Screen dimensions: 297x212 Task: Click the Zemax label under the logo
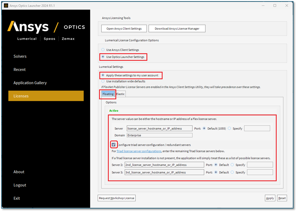pos(68,39)
